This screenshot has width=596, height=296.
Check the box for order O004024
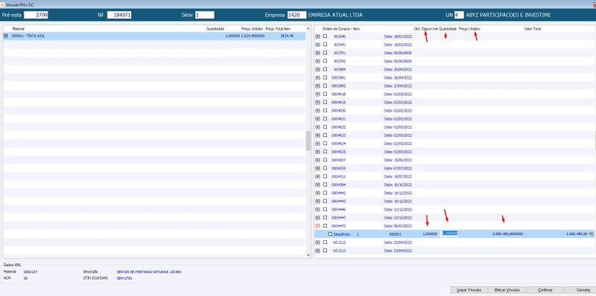click(325, 143)
